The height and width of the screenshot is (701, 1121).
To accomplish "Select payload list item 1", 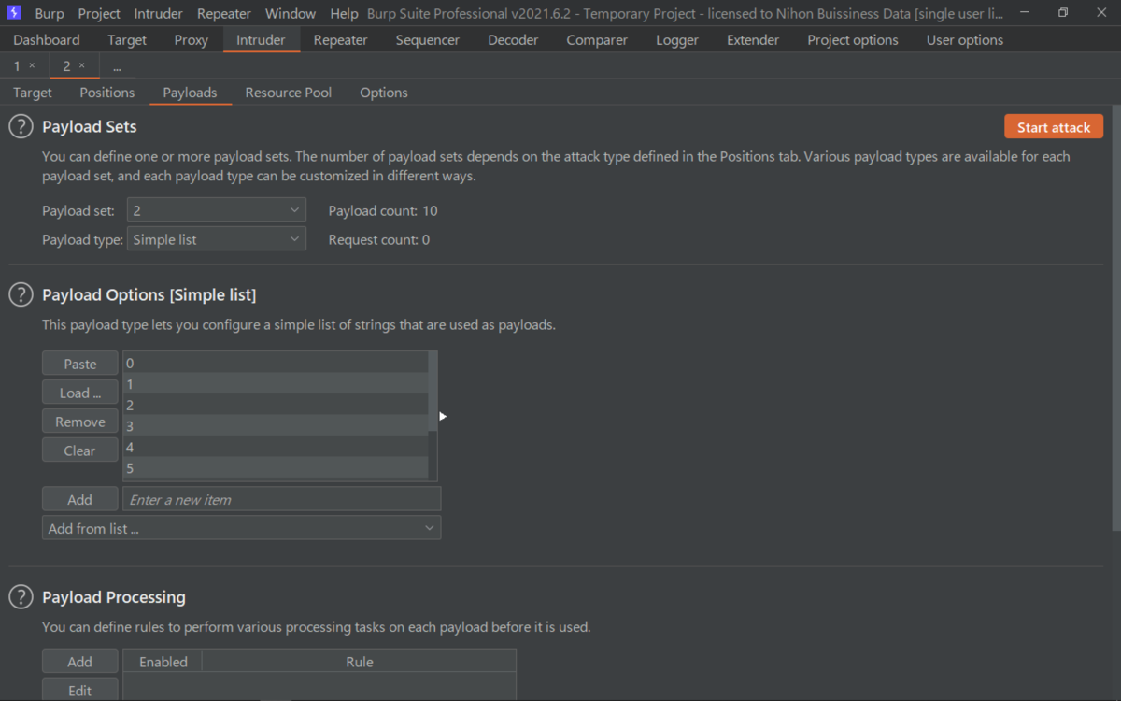I will pyautogui.click(x=276, y=383).
